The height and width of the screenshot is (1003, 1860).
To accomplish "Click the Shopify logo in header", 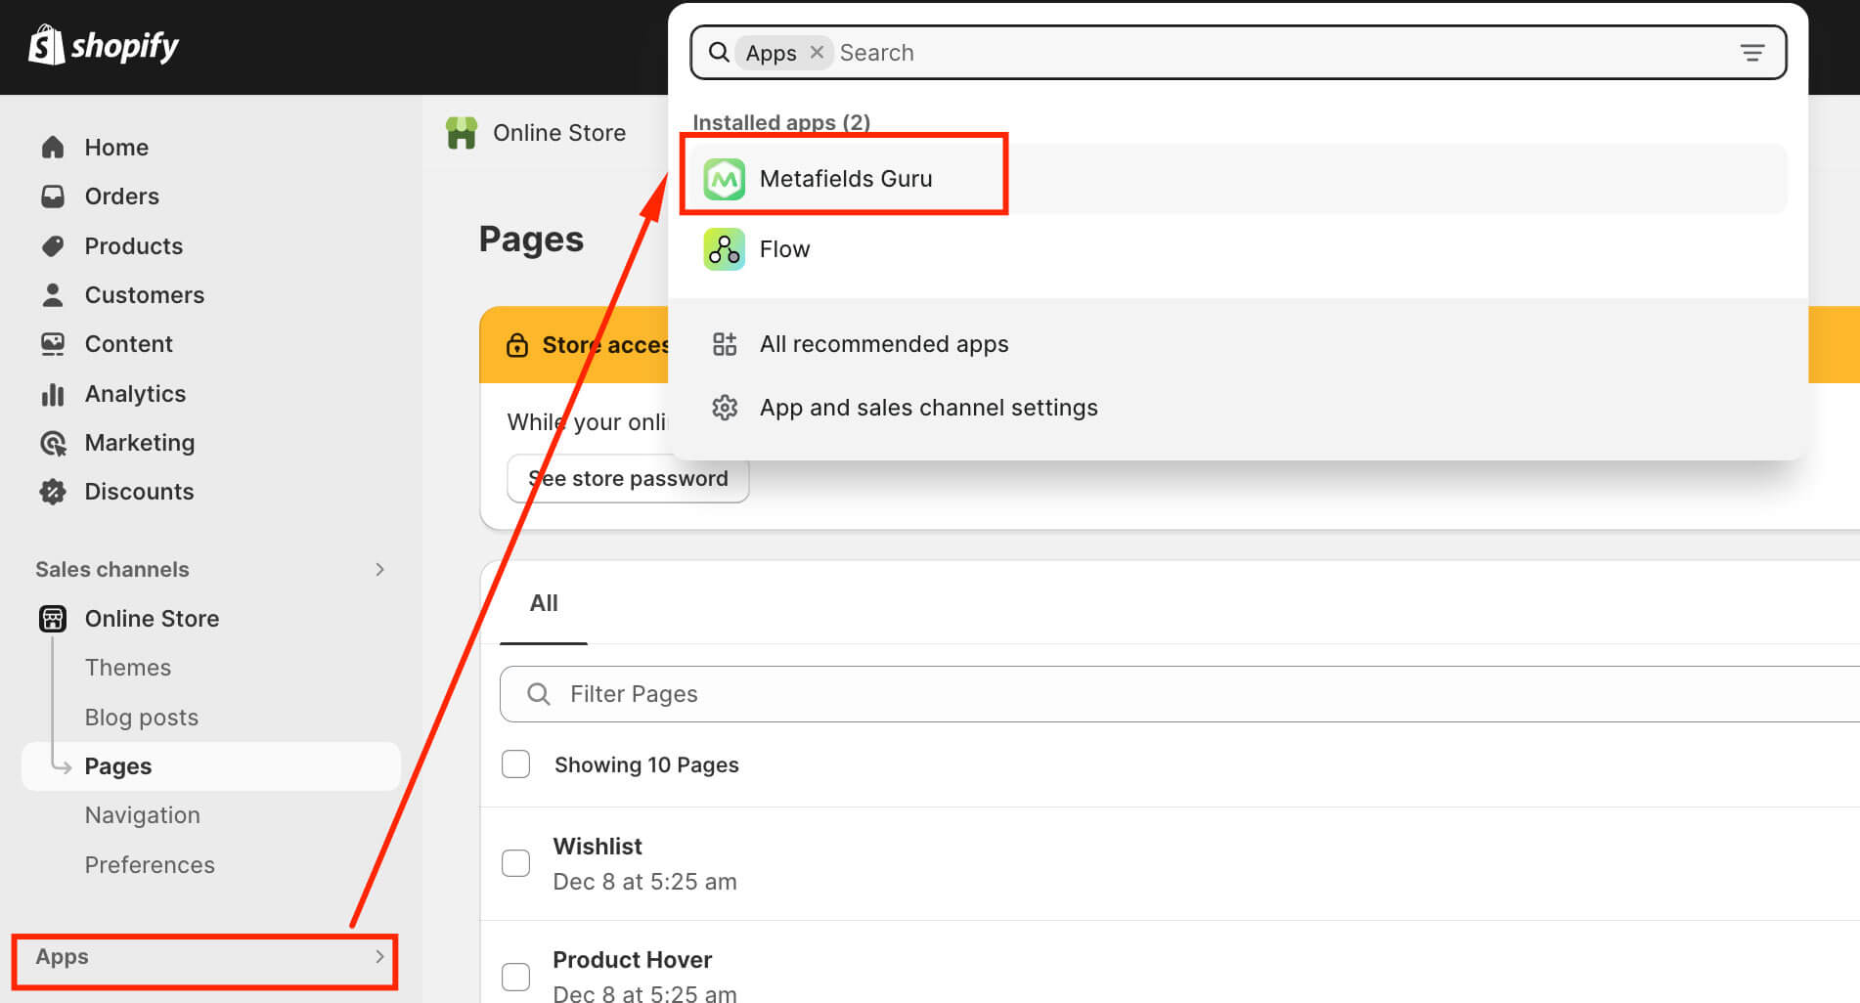I will point(103,46).
